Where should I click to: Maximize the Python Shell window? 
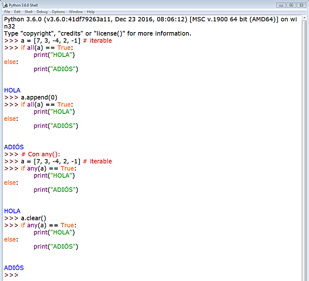coord(291,5)
